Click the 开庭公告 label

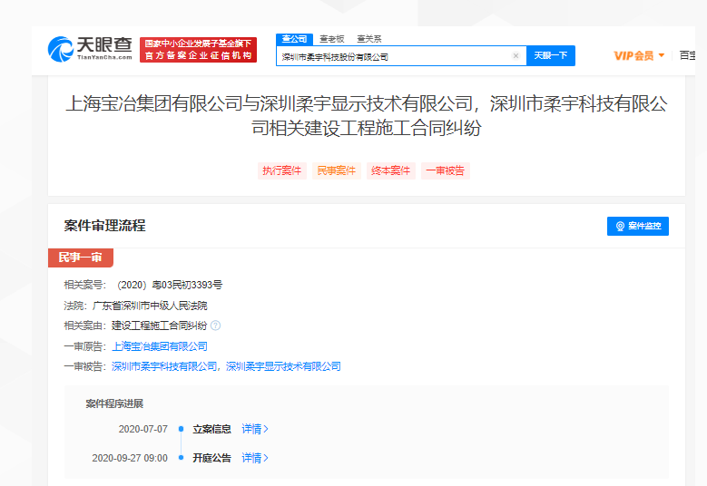coord(212,458)
